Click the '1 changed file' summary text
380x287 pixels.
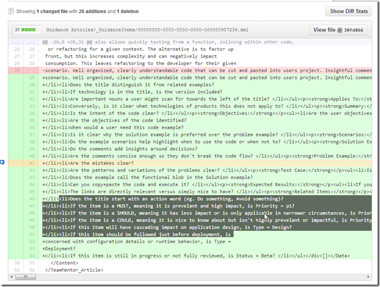58,11
